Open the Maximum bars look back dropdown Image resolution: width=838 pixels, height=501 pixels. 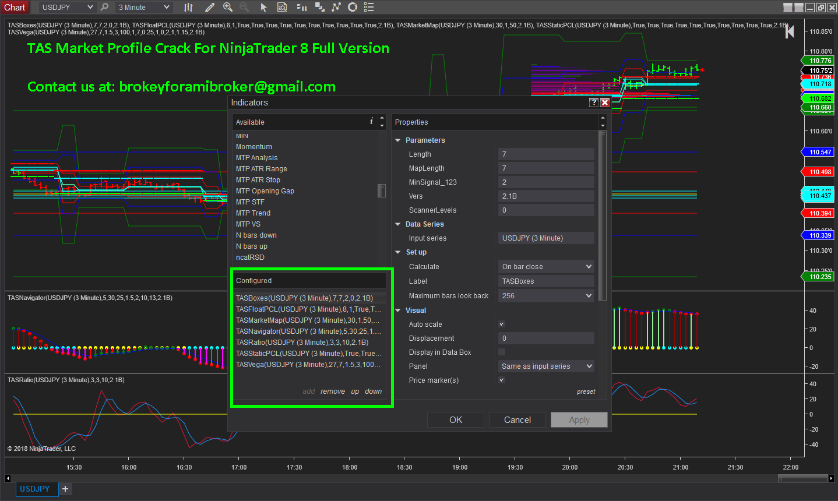pyautogui.click(x=546, y=295)
